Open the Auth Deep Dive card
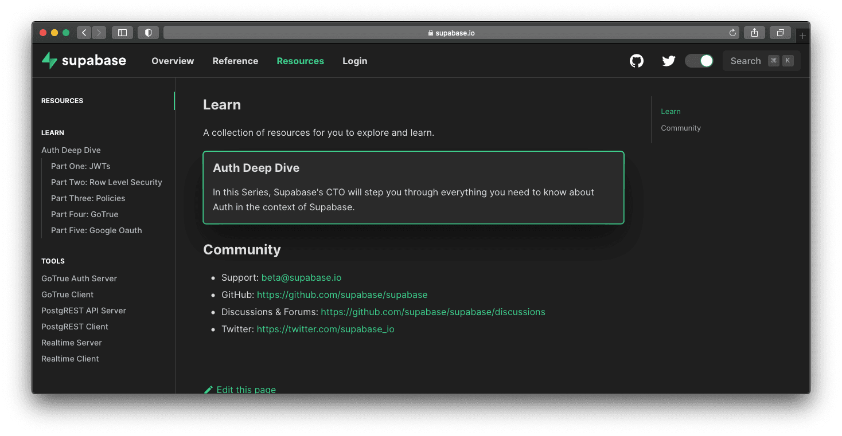The image size is (842, 436). point(413,187)
